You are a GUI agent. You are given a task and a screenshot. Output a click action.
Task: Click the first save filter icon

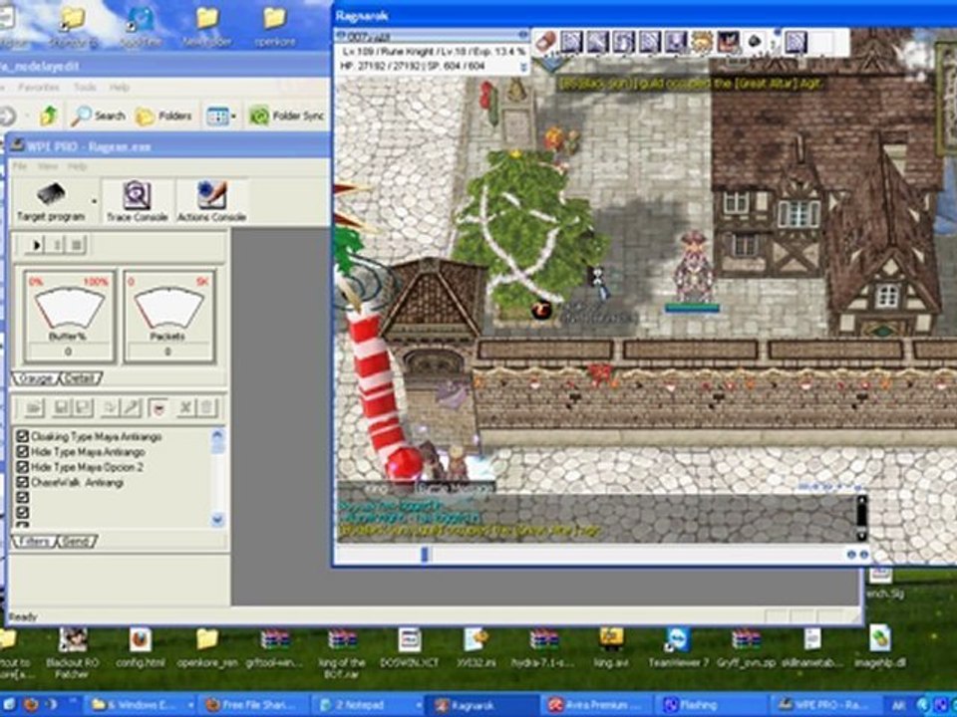point(61,408)
